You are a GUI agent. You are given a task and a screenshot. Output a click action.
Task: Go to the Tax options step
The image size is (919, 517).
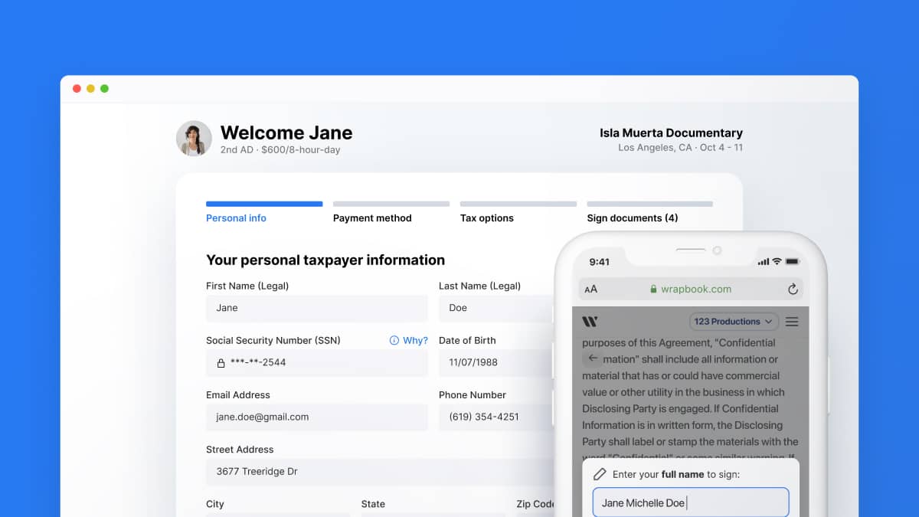[486, 218]
